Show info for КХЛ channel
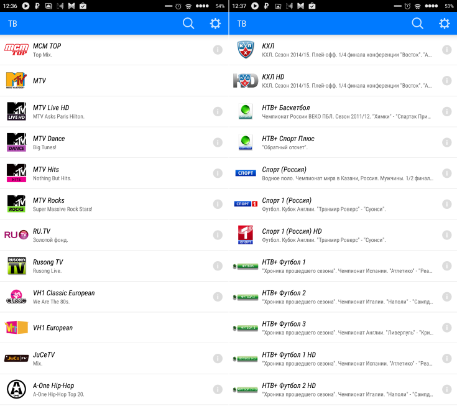Screen dimensions: 457x406 (x=447, y=50)
